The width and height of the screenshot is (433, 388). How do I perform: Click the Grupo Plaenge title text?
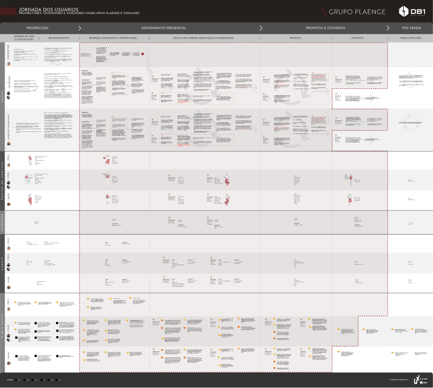click(357, 12)
